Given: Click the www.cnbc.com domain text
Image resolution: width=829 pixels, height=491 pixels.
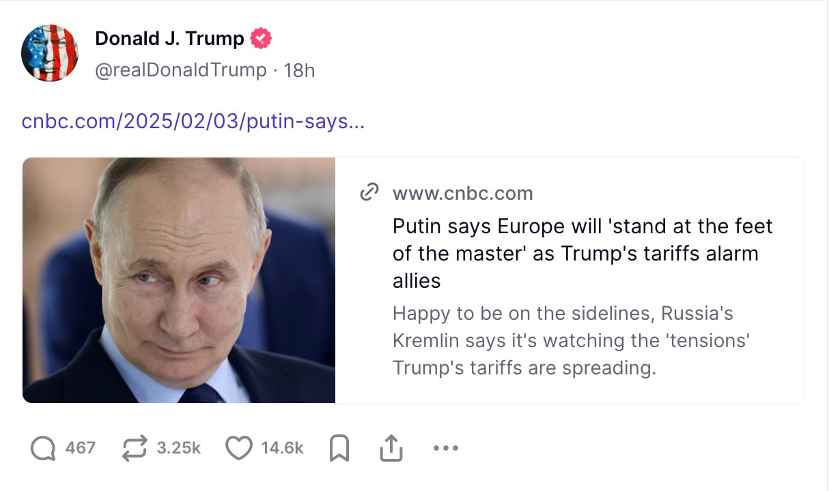Looking at the screenshot, I should (x=462, y=193).
